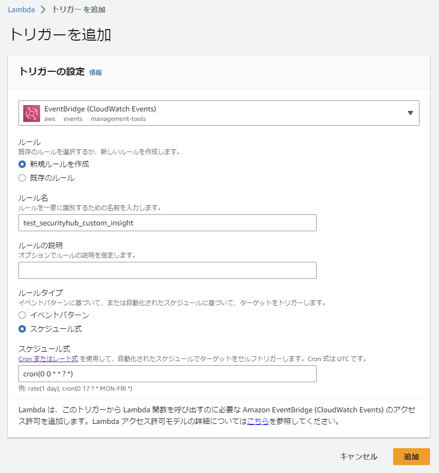Choose 新規ルールを作成 radio button

(x=22, y=164)
